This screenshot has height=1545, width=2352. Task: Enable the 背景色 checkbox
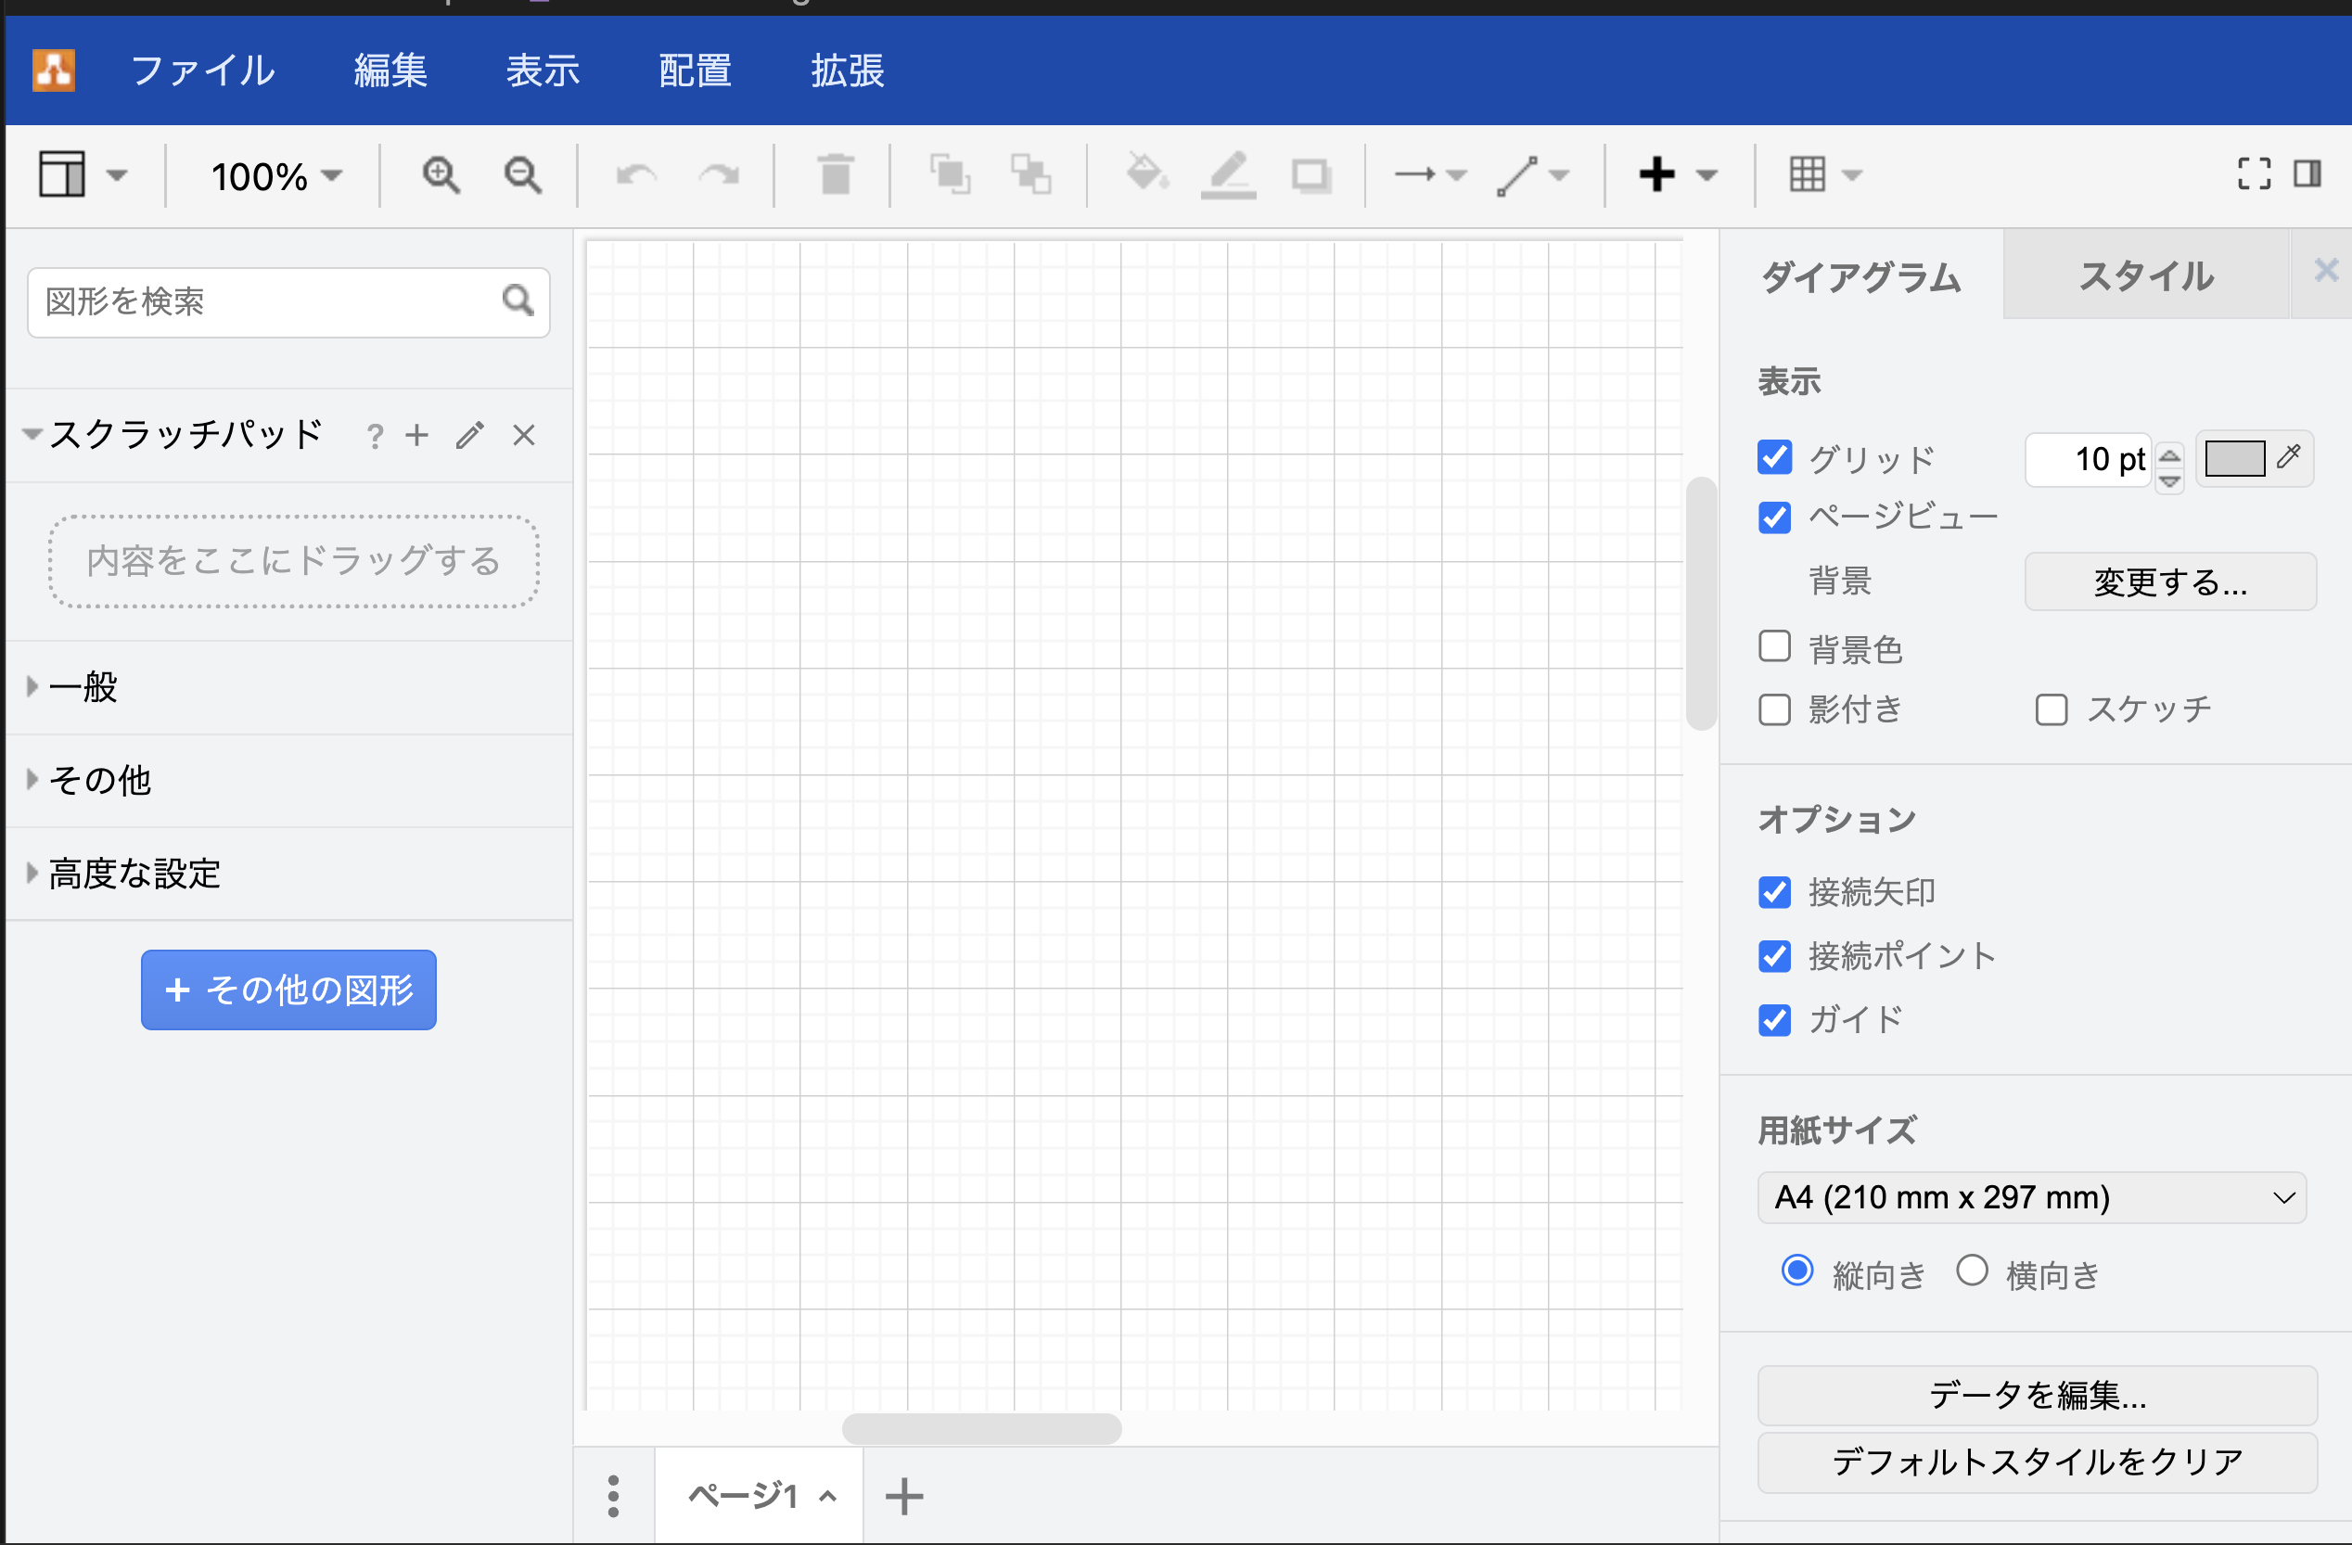tap(1774, 645)
